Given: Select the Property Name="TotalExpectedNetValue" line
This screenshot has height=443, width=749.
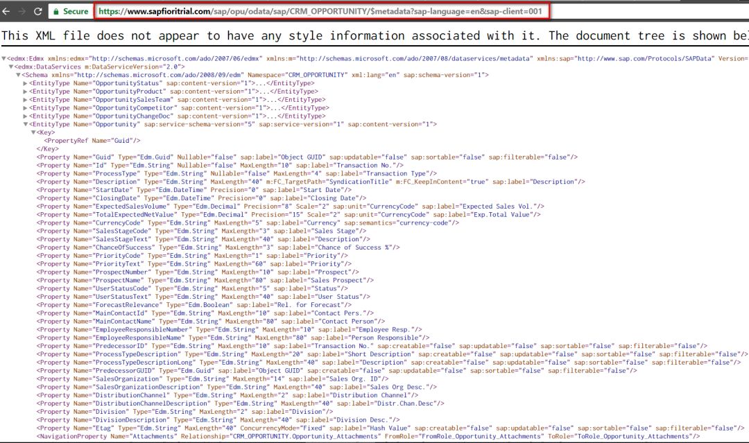Looking at the screenshot, I should click(x=289, y=215).
